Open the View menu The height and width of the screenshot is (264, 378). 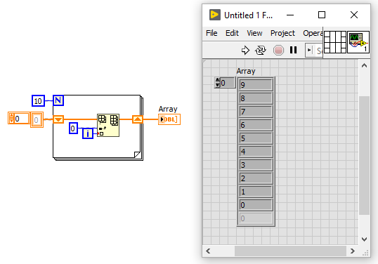(x=254, y=33)
